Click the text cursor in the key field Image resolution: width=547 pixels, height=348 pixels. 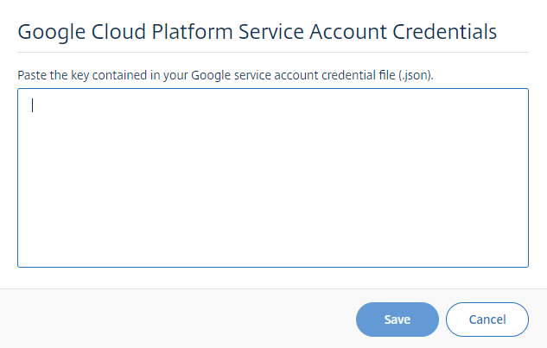pos(33,106)
